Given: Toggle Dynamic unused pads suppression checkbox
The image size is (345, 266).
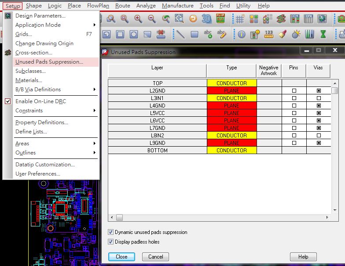Looking at the screenshot, I should (x=111, y=232).
